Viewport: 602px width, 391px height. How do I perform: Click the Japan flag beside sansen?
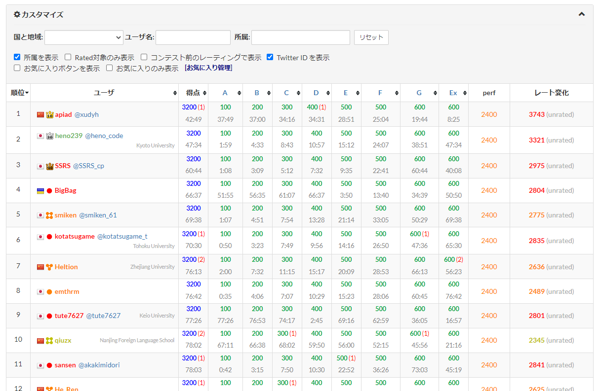click(40, 365)
